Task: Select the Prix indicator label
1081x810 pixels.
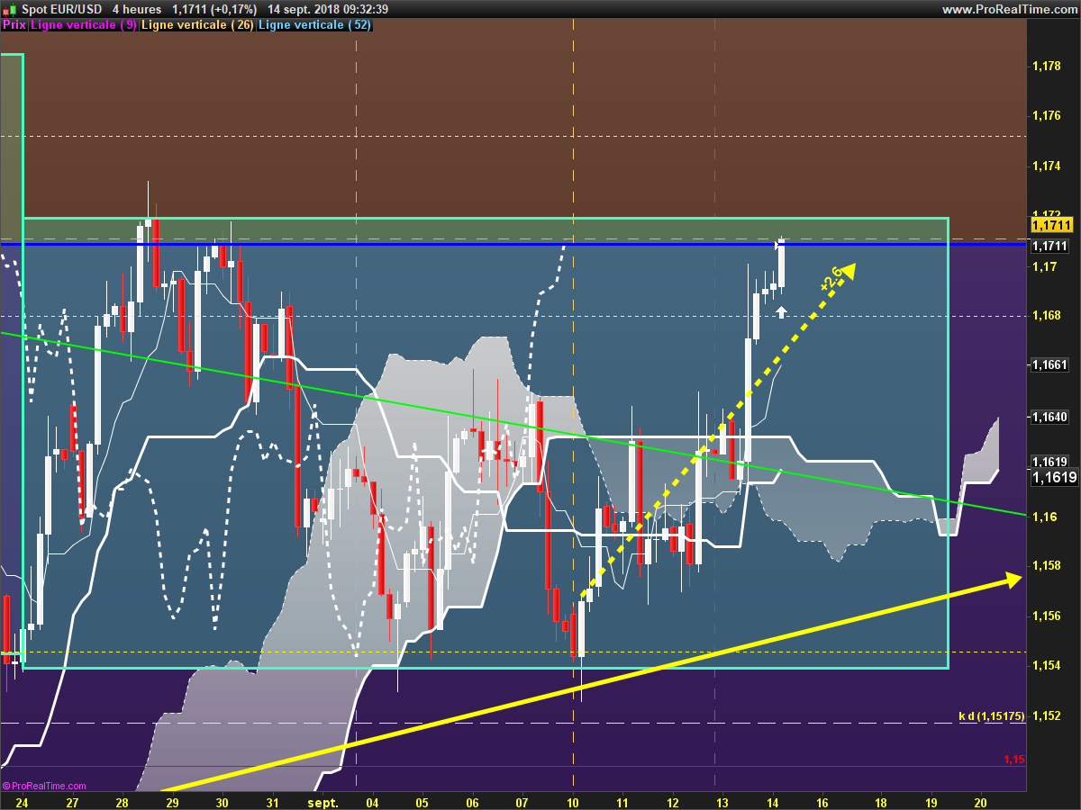Action: (14, 25)
